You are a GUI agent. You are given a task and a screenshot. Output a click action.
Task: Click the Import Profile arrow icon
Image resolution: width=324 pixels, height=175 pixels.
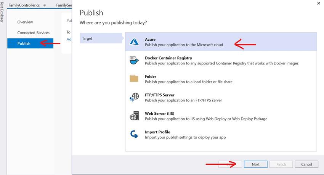tap(134, 134)
